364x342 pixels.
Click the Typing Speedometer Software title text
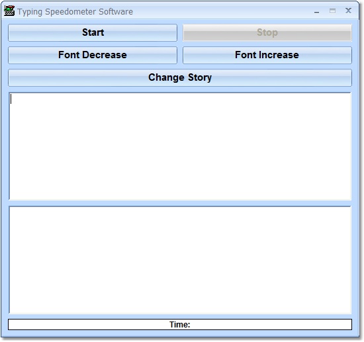click(75, 12)
